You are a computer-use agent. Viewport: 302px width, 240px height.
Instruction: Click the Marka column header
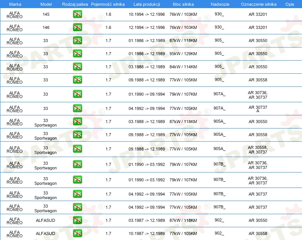coord(15,4)
